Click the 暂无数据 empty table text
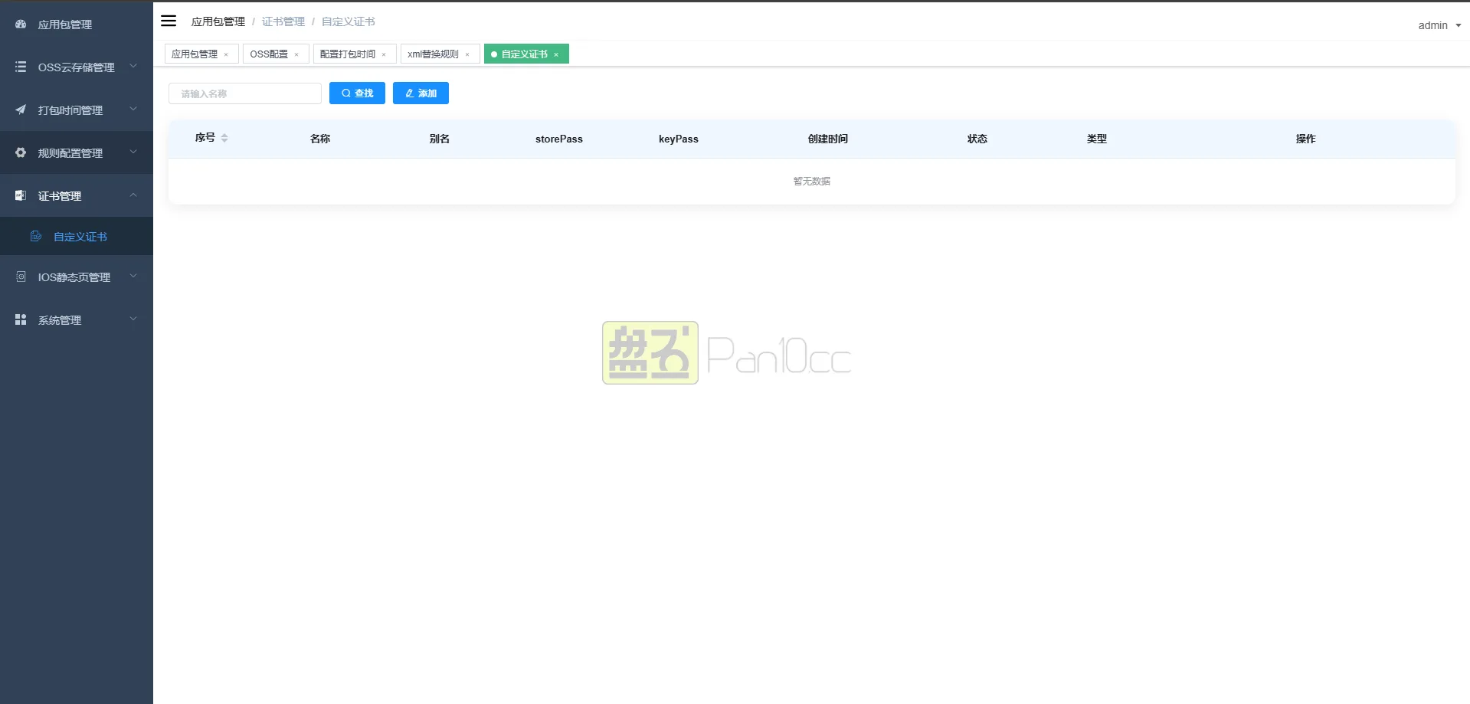 pos(812,182)
